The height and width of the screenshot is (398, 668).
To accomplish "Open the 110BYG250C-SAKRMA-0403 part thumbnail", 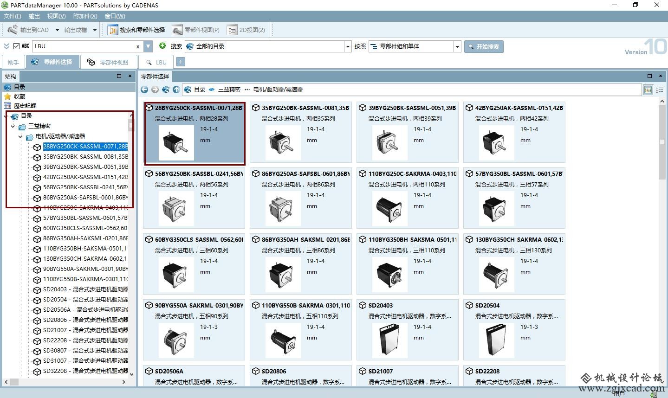I will pos(390,209).
